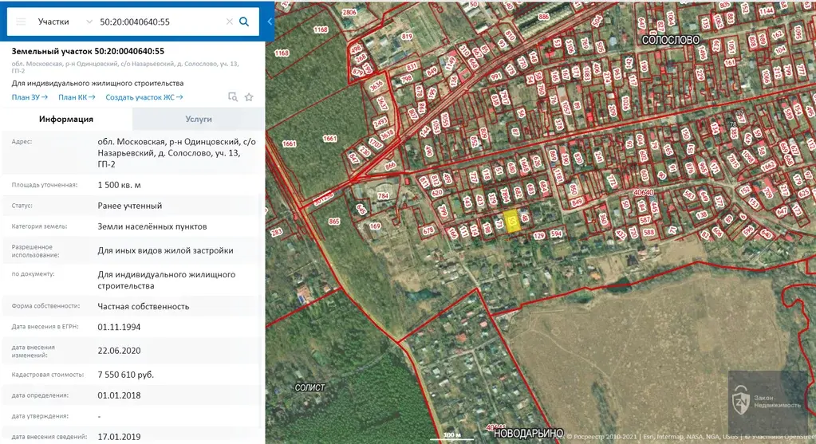Viewport: 816px width, 444px height.
Task: Click the magnifier search icon
Action: coord(244,22)
